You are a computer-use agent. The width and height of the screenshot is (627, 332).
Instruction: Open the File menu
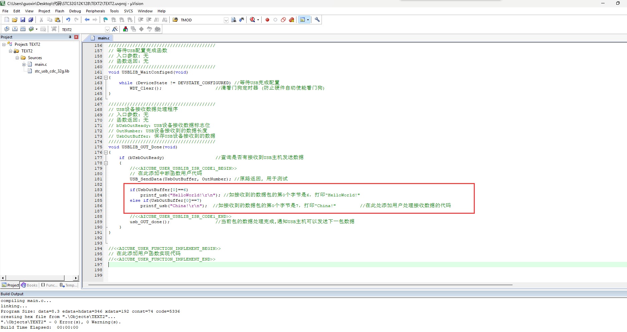tap(5, 11)
